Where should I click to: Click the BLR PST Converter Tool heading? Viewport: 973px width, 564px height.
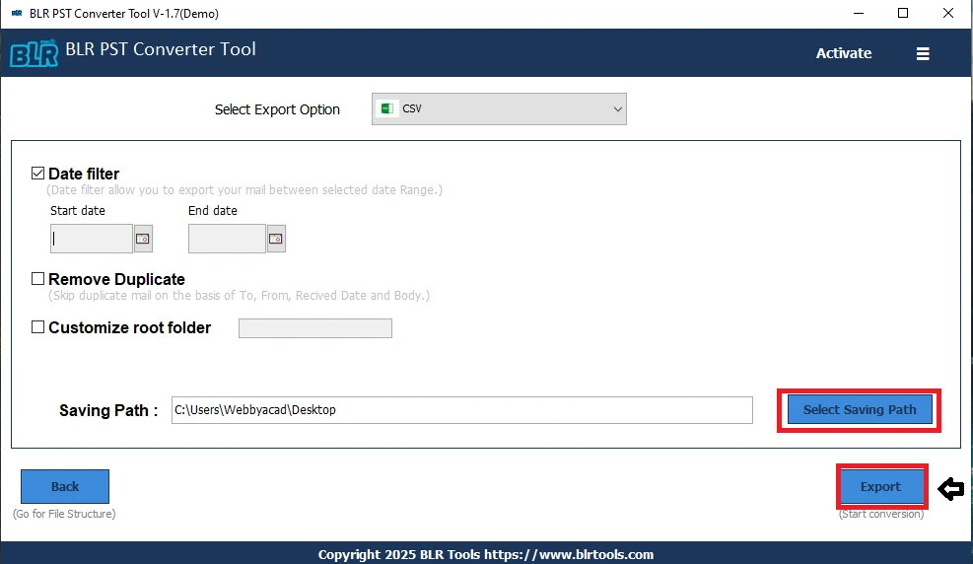point(161,49)
